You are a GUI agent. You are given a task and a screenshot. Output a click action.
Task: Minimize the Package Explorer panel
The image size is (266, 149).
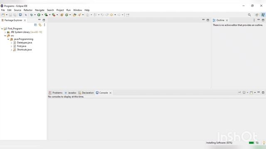click(x=39, y=20)
